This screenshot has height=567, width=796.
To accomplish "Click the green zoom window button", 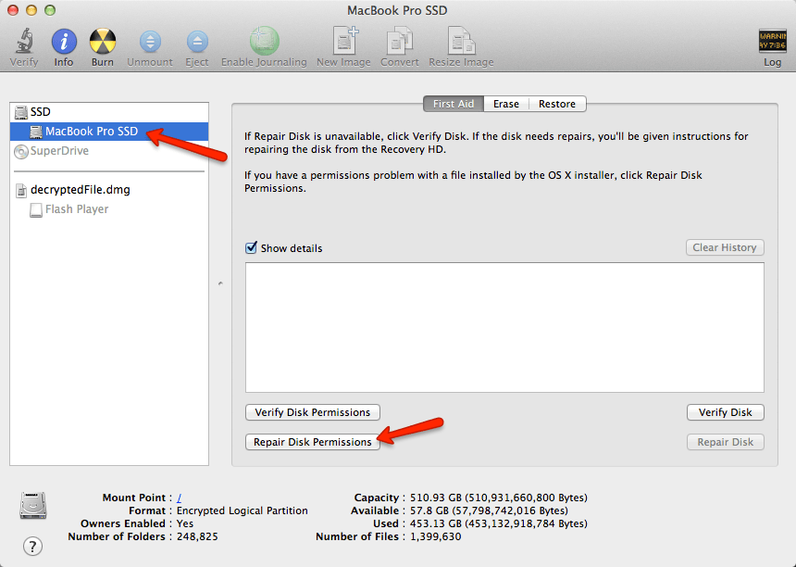I will pos(50,10).
